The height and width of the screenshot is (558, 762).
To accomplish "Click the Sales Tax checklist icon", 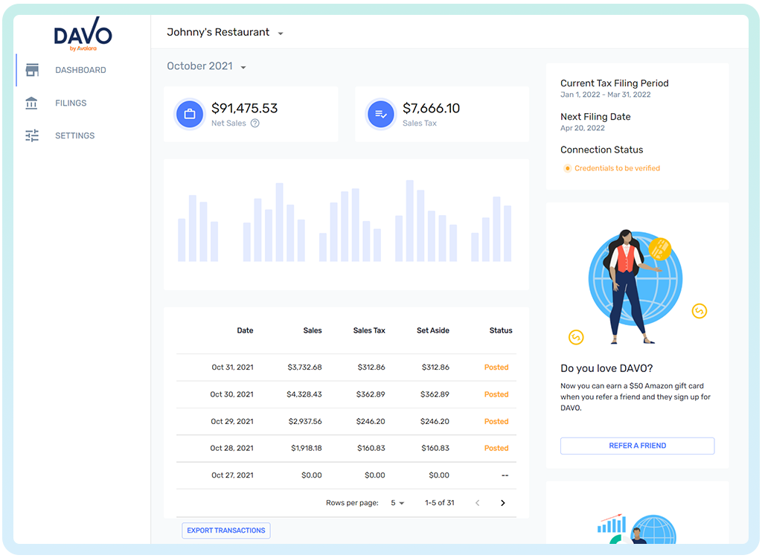I will [380, 114].
